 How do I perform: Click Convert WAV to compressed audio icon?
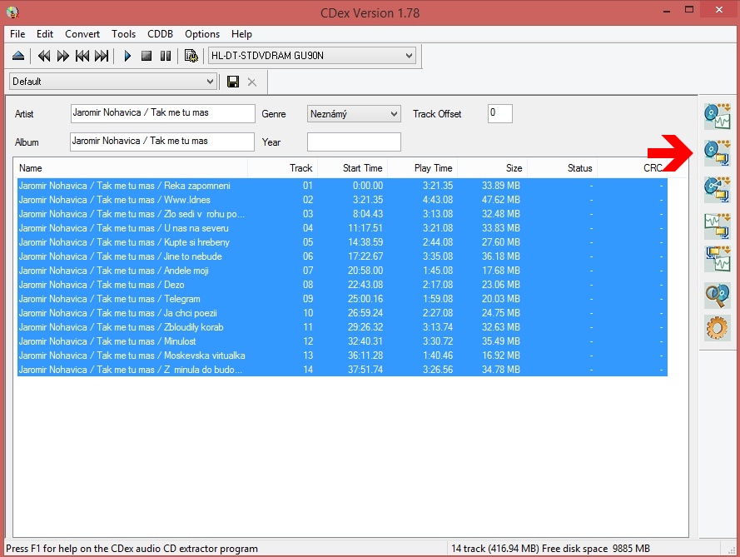point(717,224)
